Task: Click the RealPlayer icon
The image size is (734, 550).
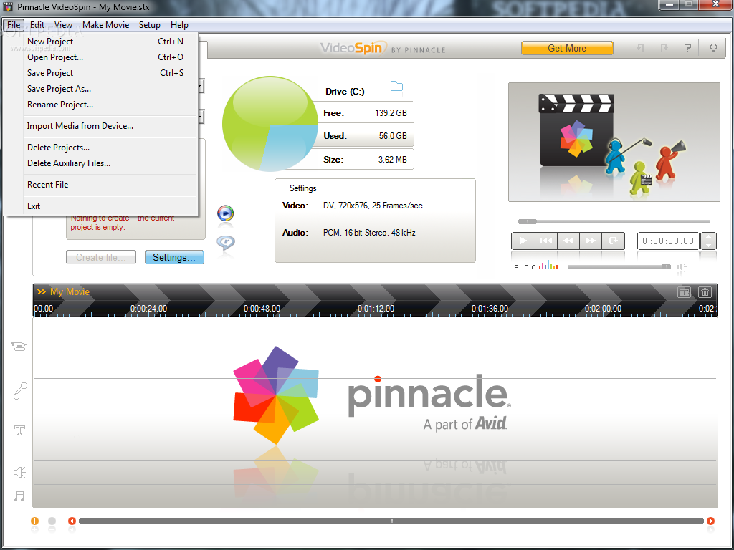Action: tap(226, 242)
